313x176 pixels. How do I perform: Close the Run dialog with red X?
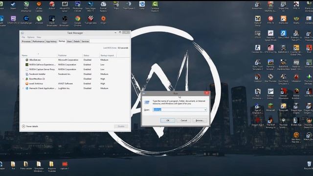point(207,93)
